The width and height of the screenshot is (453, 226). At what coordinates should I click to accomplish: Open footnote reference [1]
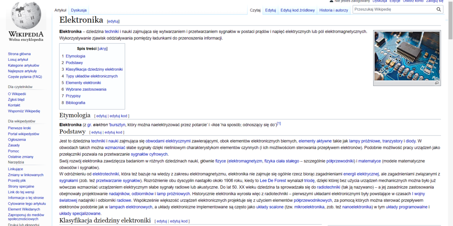click(279, 124)
